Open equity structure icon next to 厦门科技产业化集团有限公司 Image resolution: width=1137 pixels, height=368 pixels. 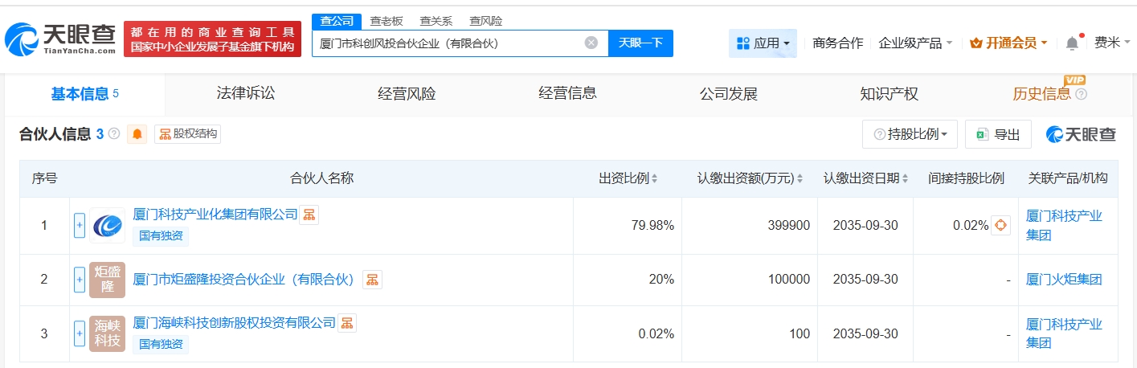click(309, 215)
